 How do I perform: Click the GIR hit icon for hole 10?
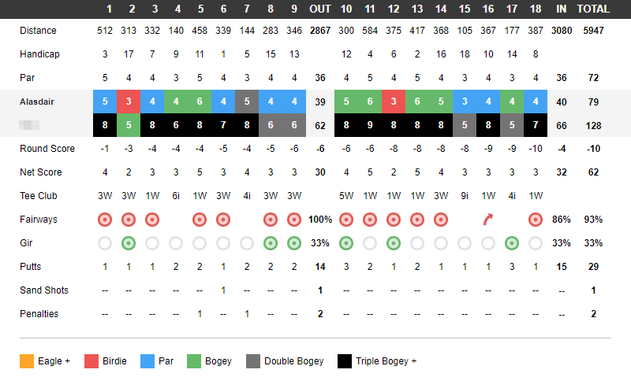346,243
